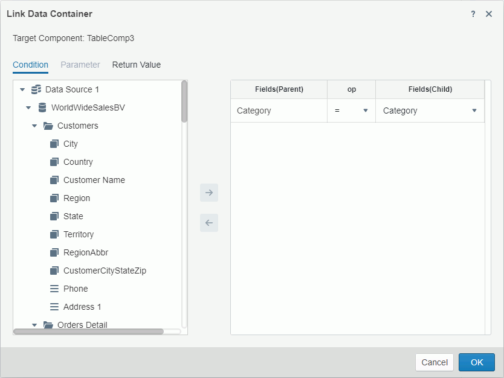Click the Customers folder icon
504x378 pixels.
click(x=48, y=126)
